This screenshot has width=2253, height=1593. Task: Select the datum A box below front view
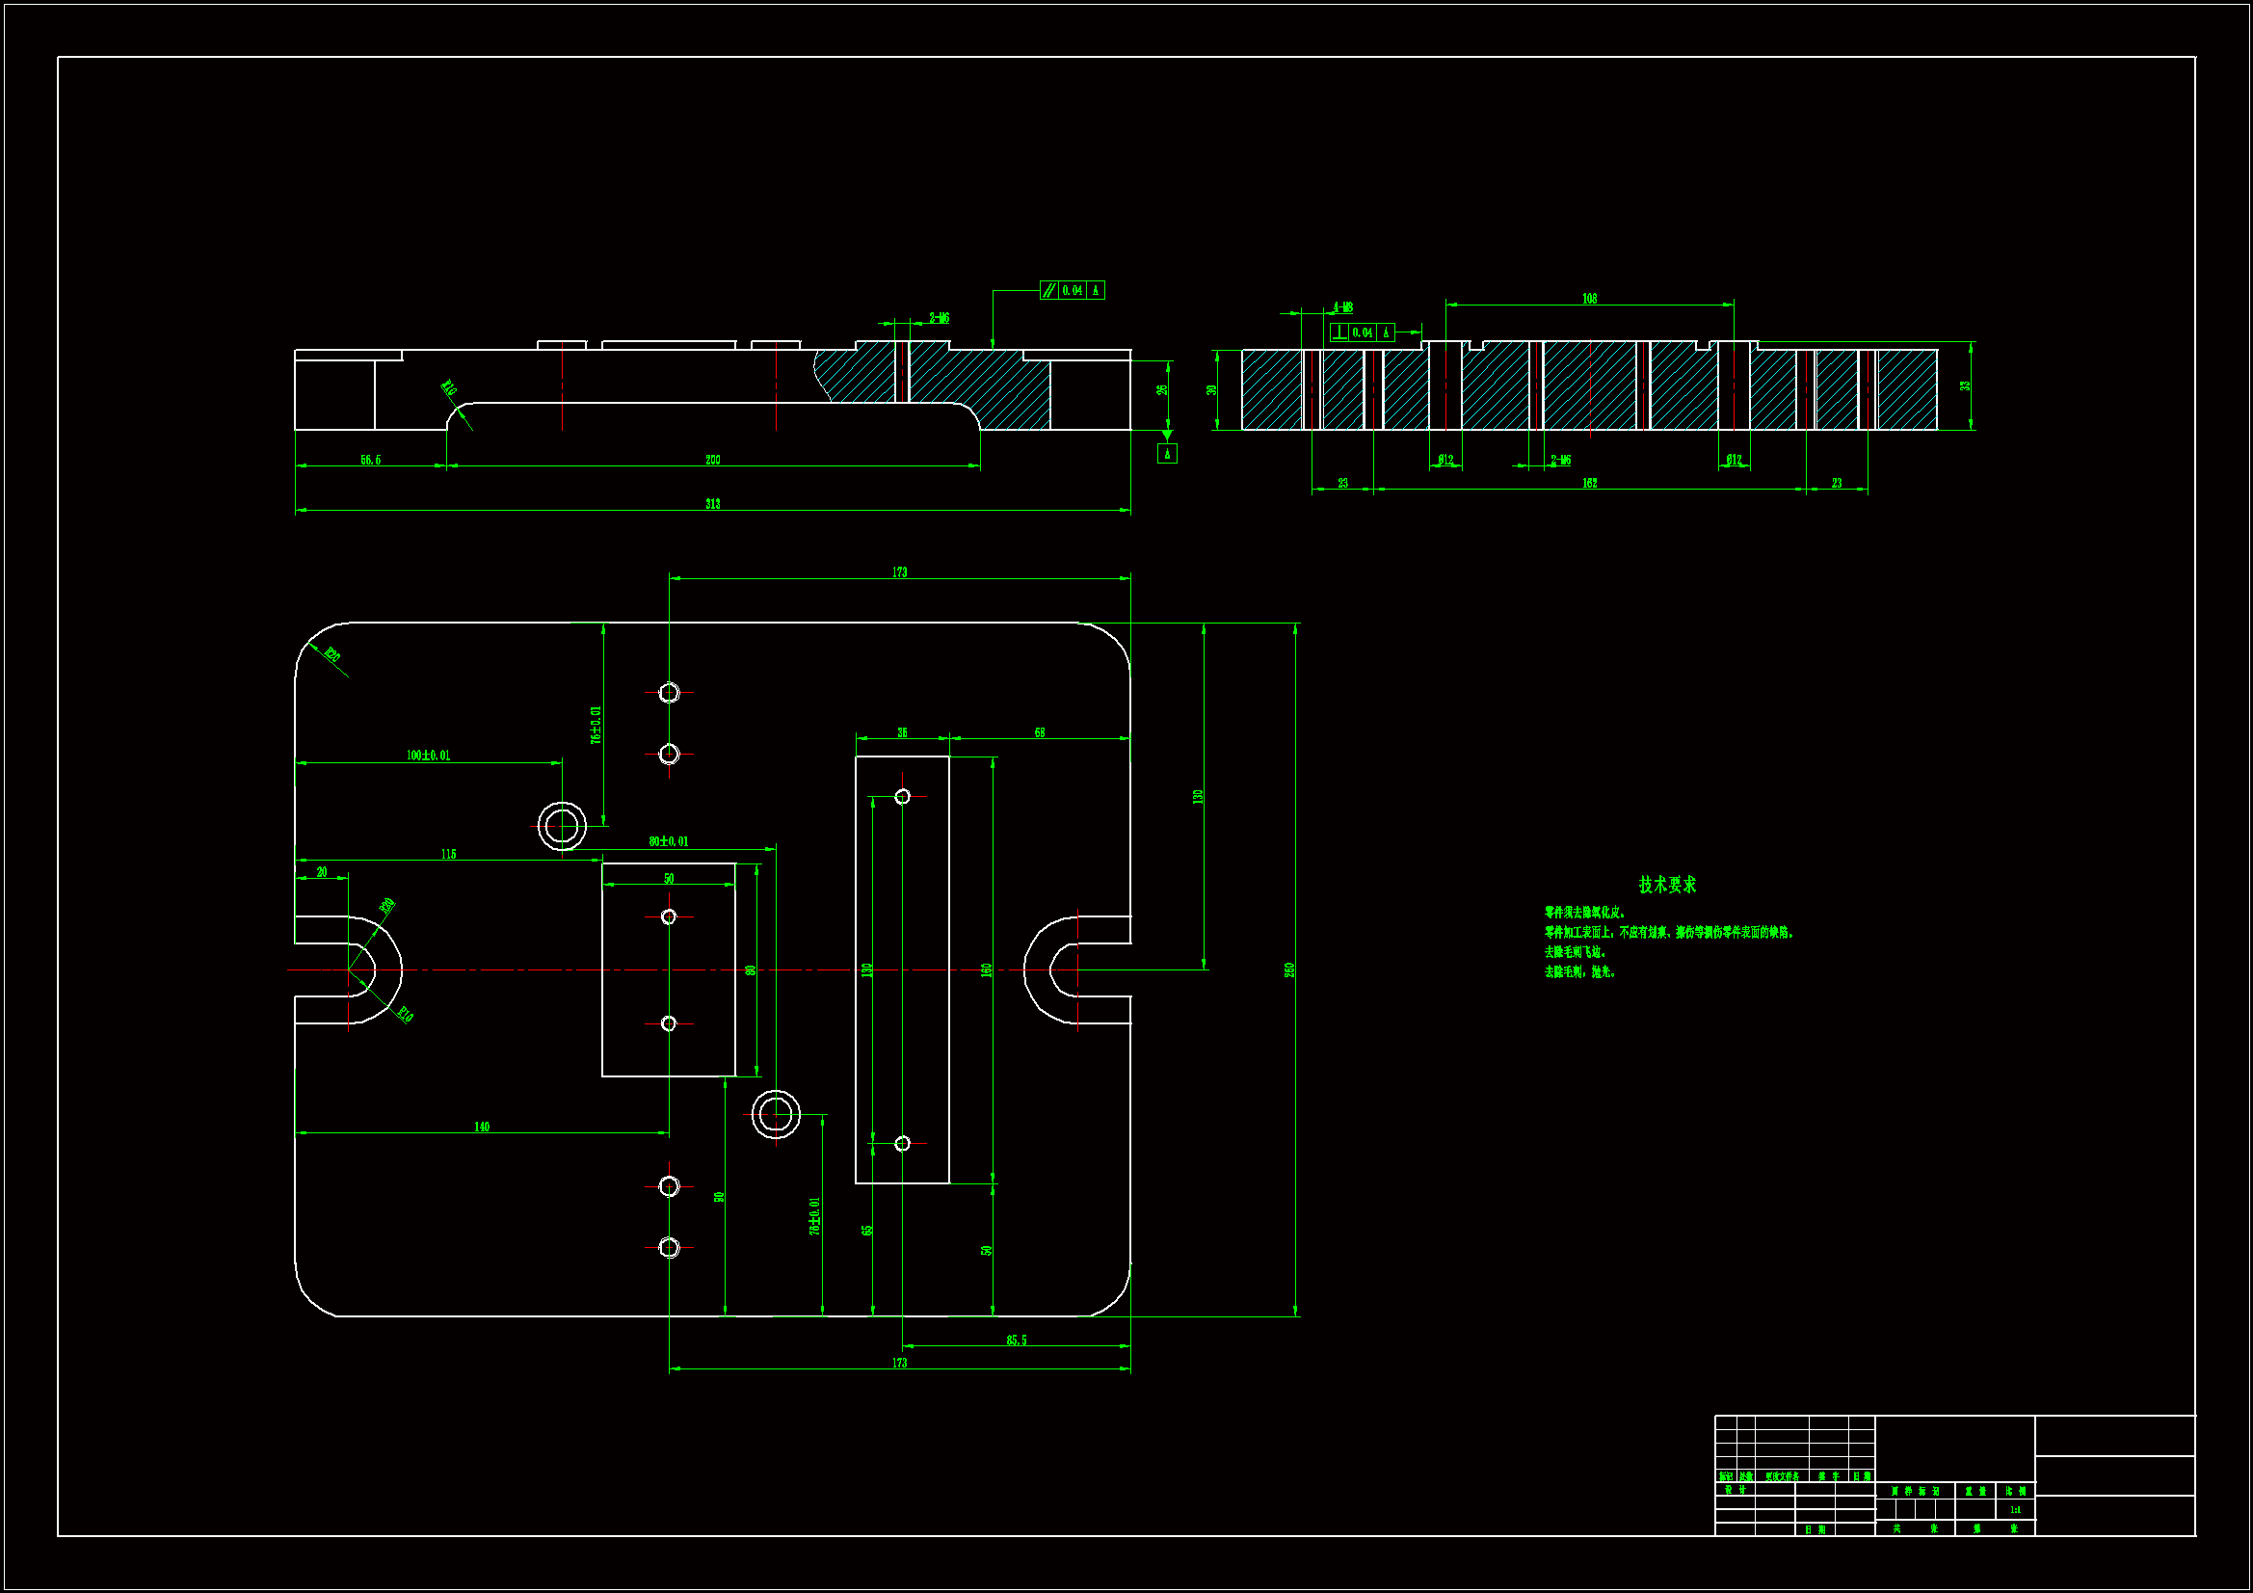coord(1167,454)
